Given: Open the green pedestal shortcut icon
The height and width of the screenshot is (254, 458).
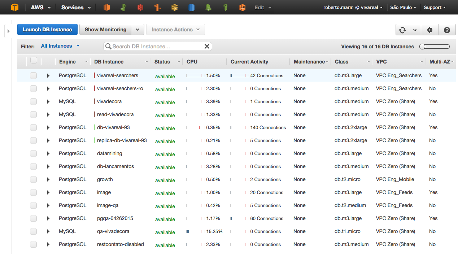Looking at the screenshot, I should tap(208, 7).
